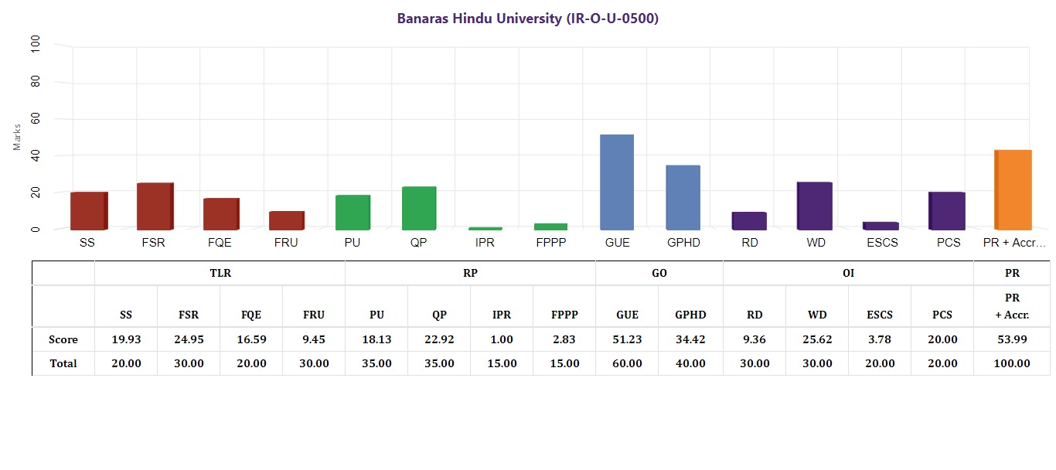Click score cell 25.62
This screenshot has height=470, width=1056.
point(817,339)
